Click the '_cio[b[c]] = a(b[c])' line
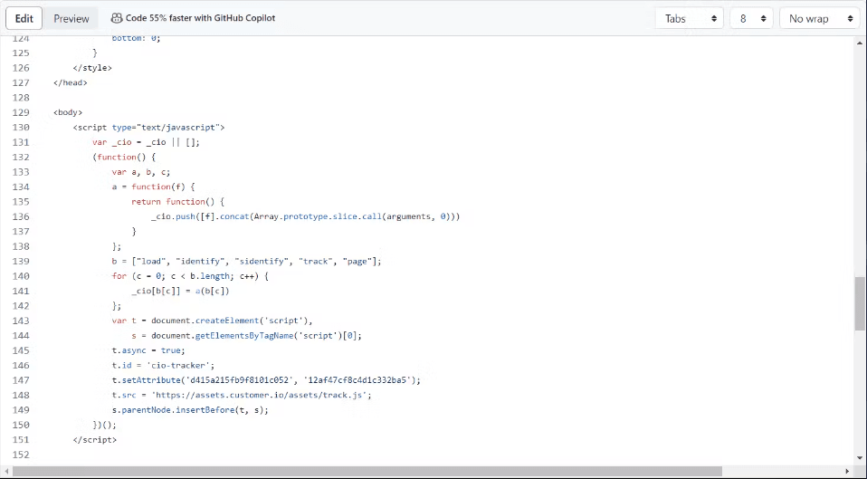This screenshot has width=867, height=479. (180, 291)
